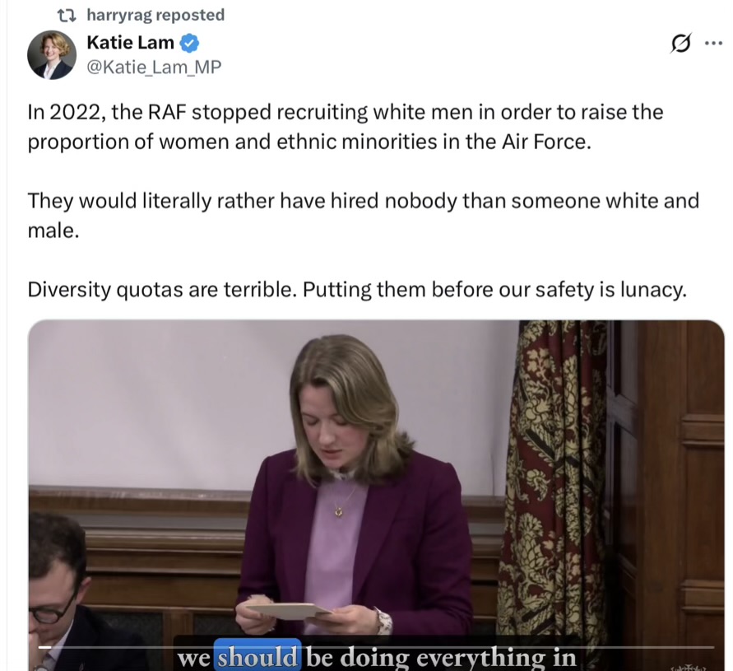Click the paper the speaker is holding

pos(289,611)
